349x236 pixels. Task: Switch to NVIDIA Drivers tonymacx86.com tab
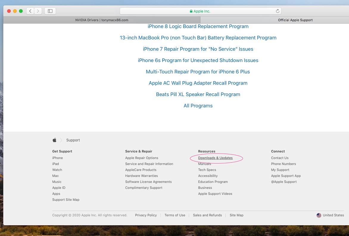pos(102,20)
